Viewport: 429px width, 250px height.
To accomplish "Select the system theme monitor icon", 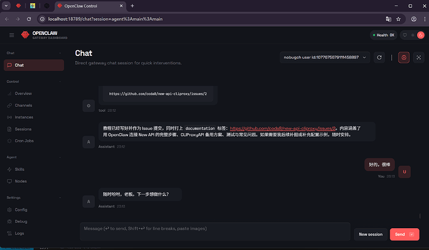I will tap(405, 35).
